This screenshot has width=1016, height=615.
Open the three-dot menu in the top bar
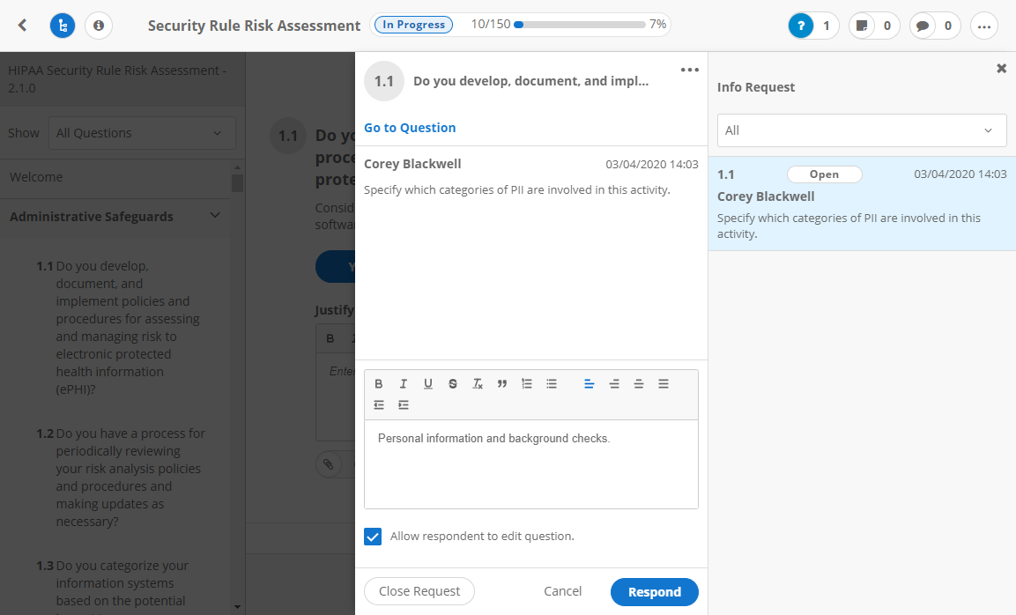pos(984,26)
